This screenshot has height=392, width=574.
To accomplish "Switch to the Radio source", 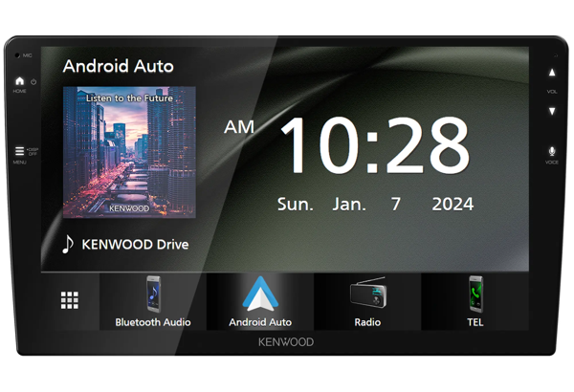I will (x=367, y=301).
